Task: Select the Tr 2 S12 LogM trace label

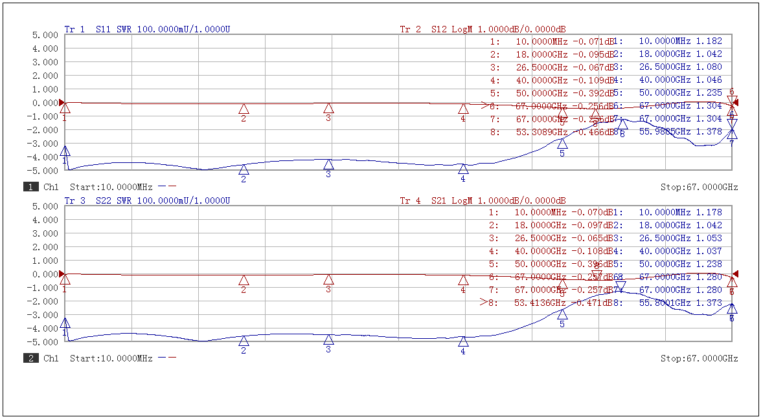Action: pos(483,30)
